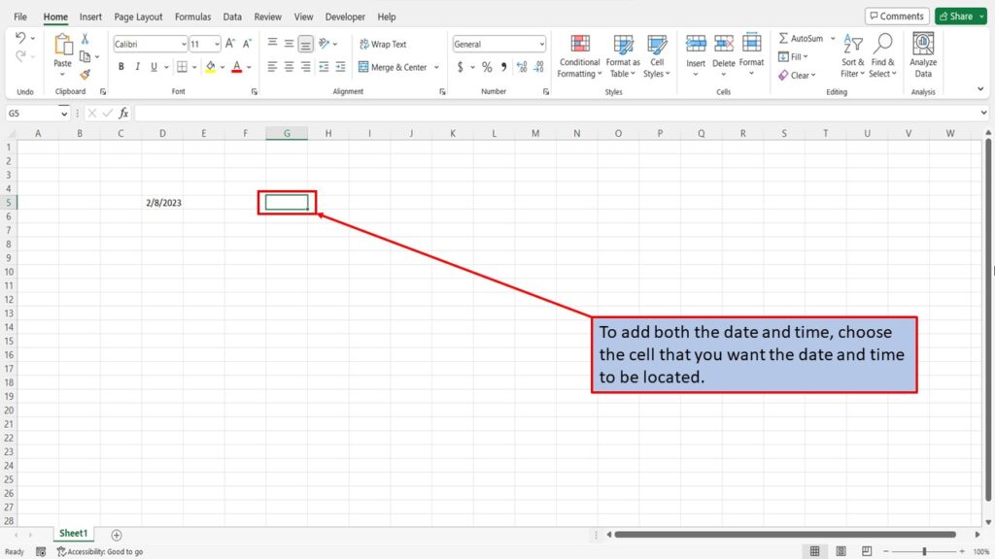The width and height of the screenshot is (995, 559).
Task: Launch the Analyze Data pane
Action: pos(922,56)
